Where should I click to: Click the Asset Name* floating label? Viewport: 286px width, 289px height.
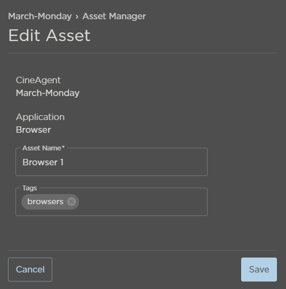coord(44,148)
